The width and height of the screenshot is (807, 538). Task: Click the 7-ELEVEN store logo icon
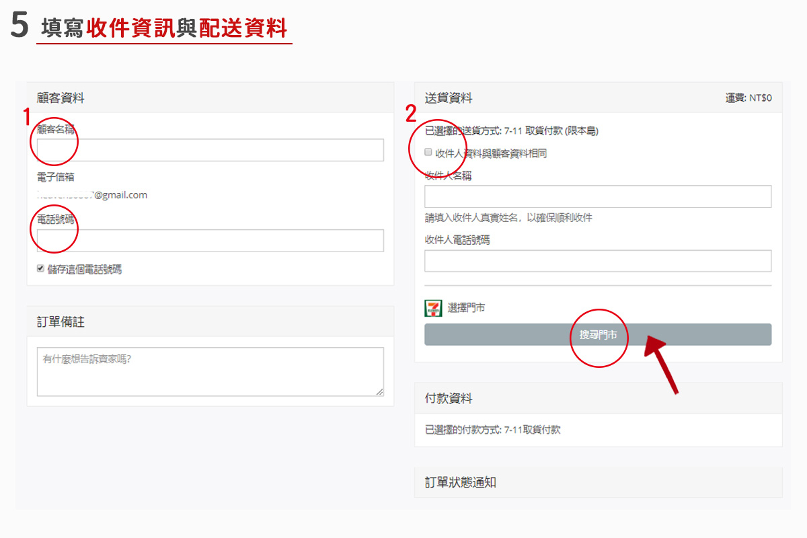(x=433, y=308)
